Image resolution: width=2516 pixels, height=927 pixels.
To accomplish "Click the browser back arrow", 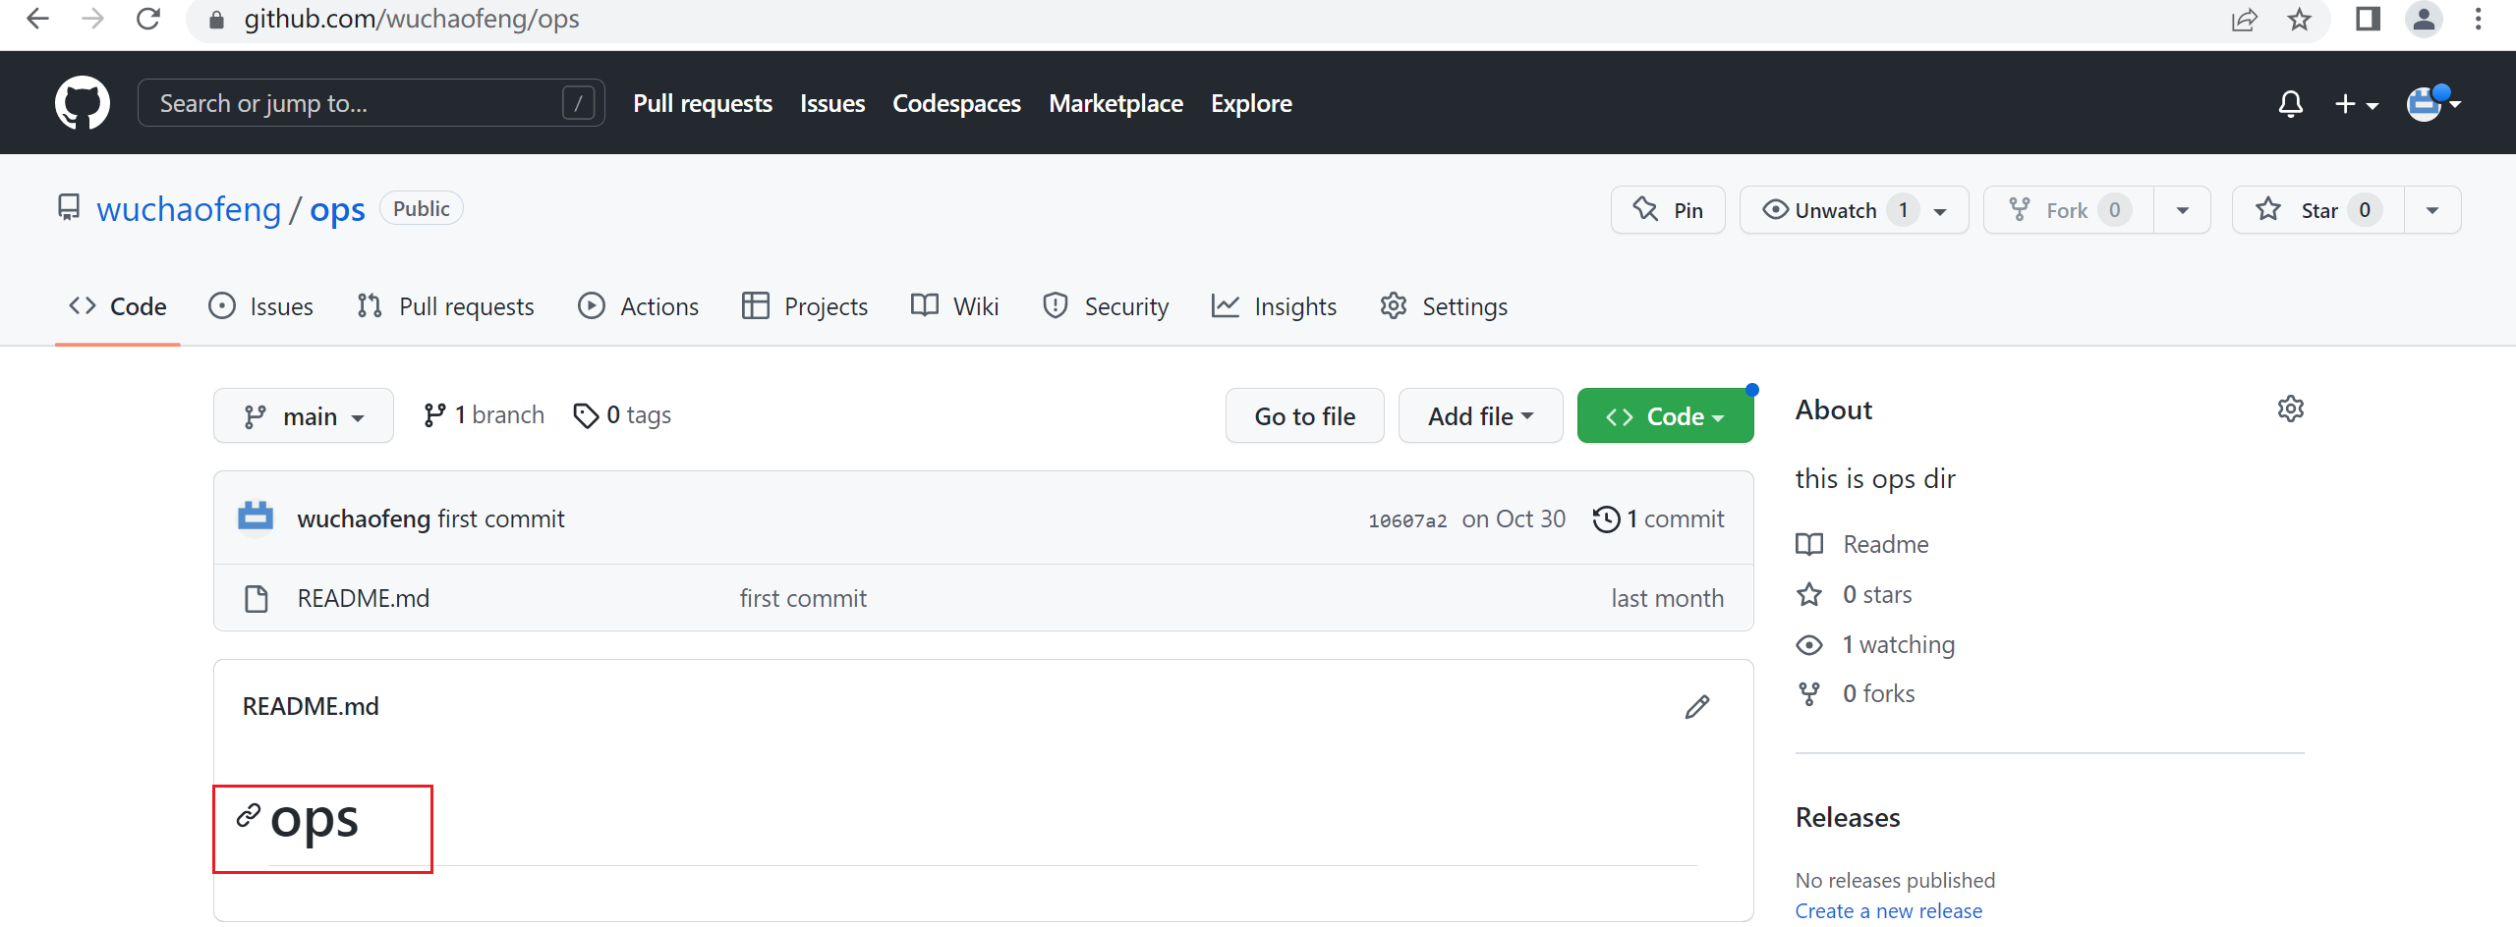I will (37, 19).
